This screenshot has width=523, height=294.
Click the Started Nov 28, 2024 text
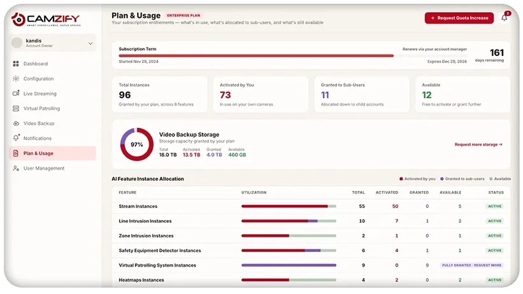tap(138, 61)
